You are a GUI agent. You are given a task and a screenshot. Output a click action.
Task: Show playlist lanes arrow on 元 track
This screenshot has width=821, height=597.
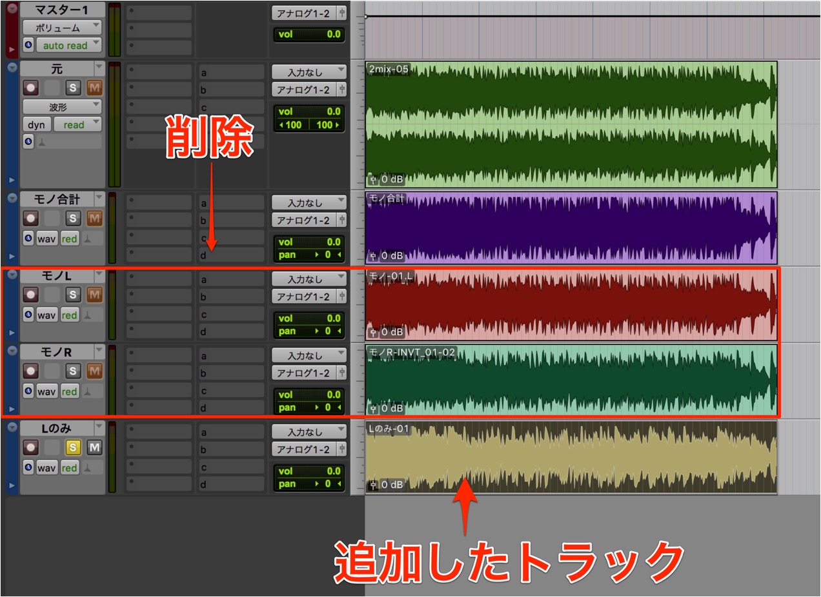coord(12,180)
